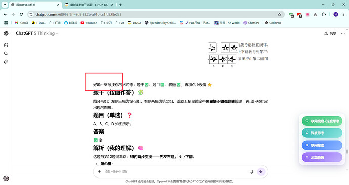Open the plus attachment menu in composer
The image size is (349, 185).
100,172
